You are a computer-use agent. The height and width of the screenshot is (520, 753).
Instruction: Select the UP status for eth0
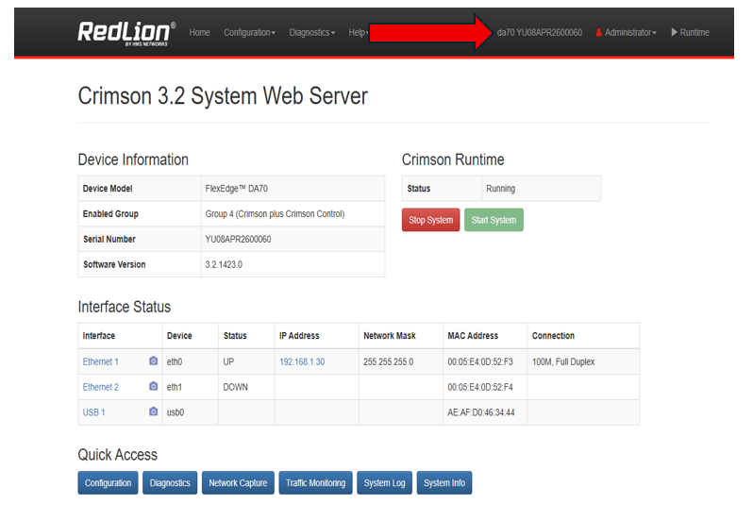tap(228, 361)
